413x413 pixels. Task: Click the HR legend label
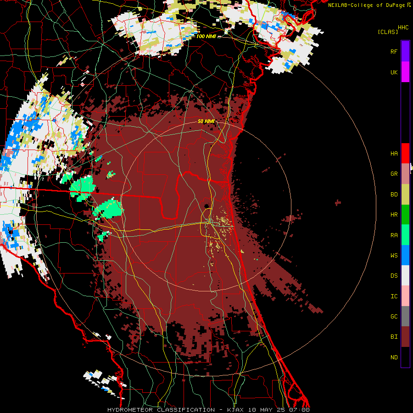click(x=394, y=215)
